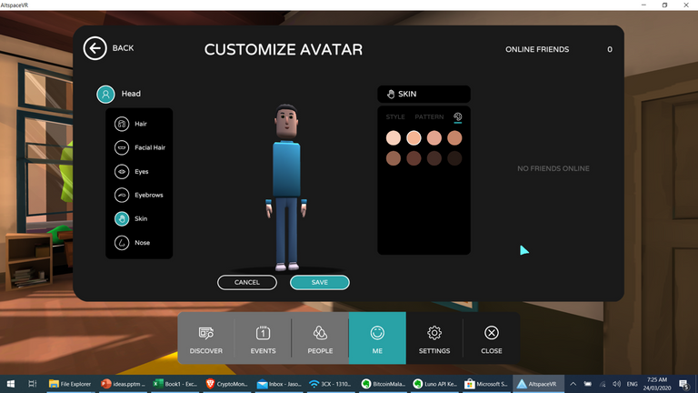Click the Hair label text

[x=141, y=124]
